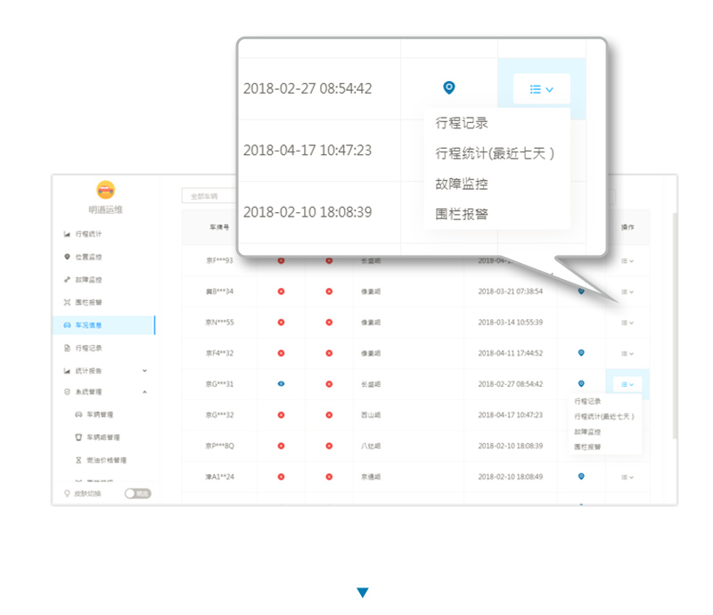The width and height of the screenshot is (713, 615).
Task: Open 围栏报警 in the left sidebar
Action: pyautogui.click(x=88, y=302)
